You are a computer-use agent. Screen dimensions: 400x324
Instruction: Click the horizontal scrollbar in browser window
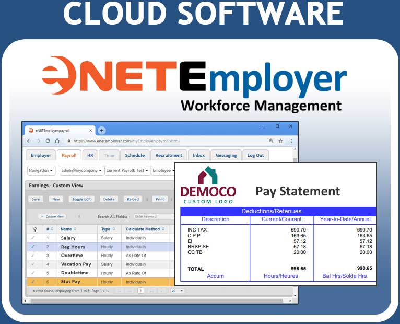pyautogui.click(x=157, y=301)
